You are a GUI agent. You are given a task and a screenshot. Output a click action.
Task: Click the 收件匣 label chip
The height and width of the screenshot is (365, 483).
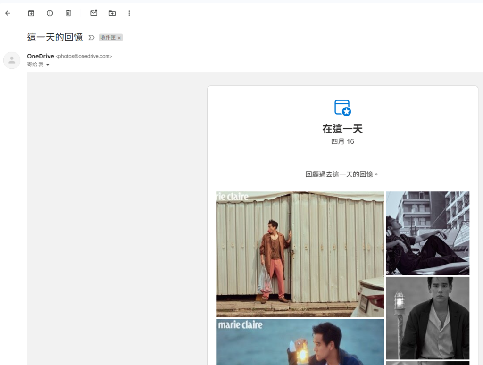pos(108,38)
